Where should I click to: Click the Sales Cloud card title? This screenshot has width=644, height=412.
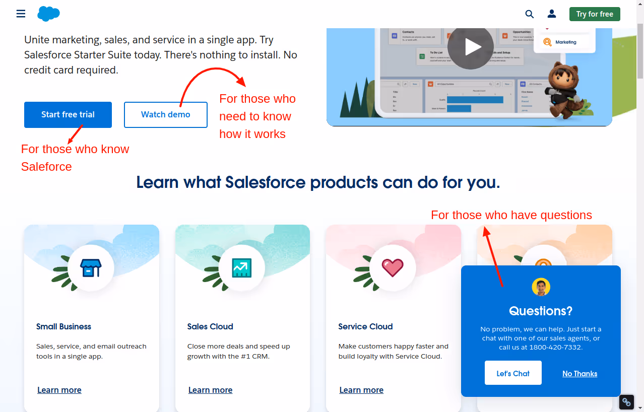tap(210, 326)
